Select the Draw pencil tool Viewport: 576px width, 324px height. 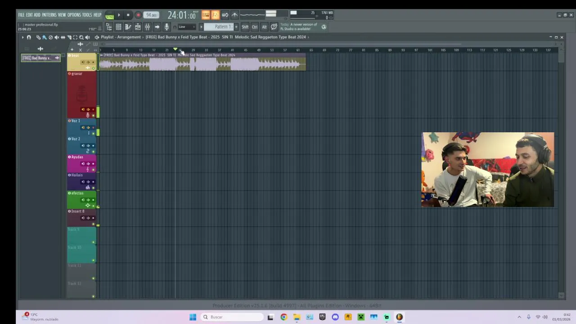click(x=38, y=37)
